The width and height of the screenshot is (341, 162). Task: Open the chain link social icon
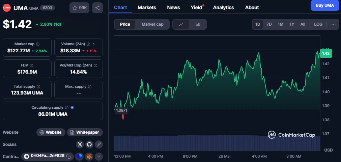(x=99, y=144)
